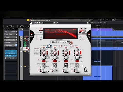The height and width of the screenshot is (92, 123).
Task: Click the Band 2 volume fader handle
Action: pyautogui.click(x=55, y=70)
